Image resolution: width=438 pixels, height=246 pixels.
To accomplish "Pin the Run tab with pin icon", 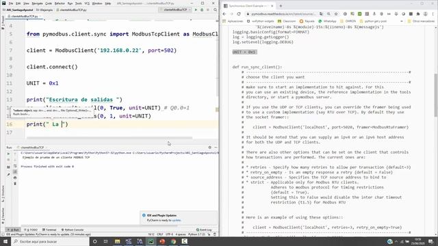I will click(8, 175).
